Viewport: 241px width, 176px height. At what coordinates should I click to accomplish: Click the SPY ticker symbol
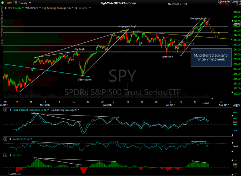point(9,3)
